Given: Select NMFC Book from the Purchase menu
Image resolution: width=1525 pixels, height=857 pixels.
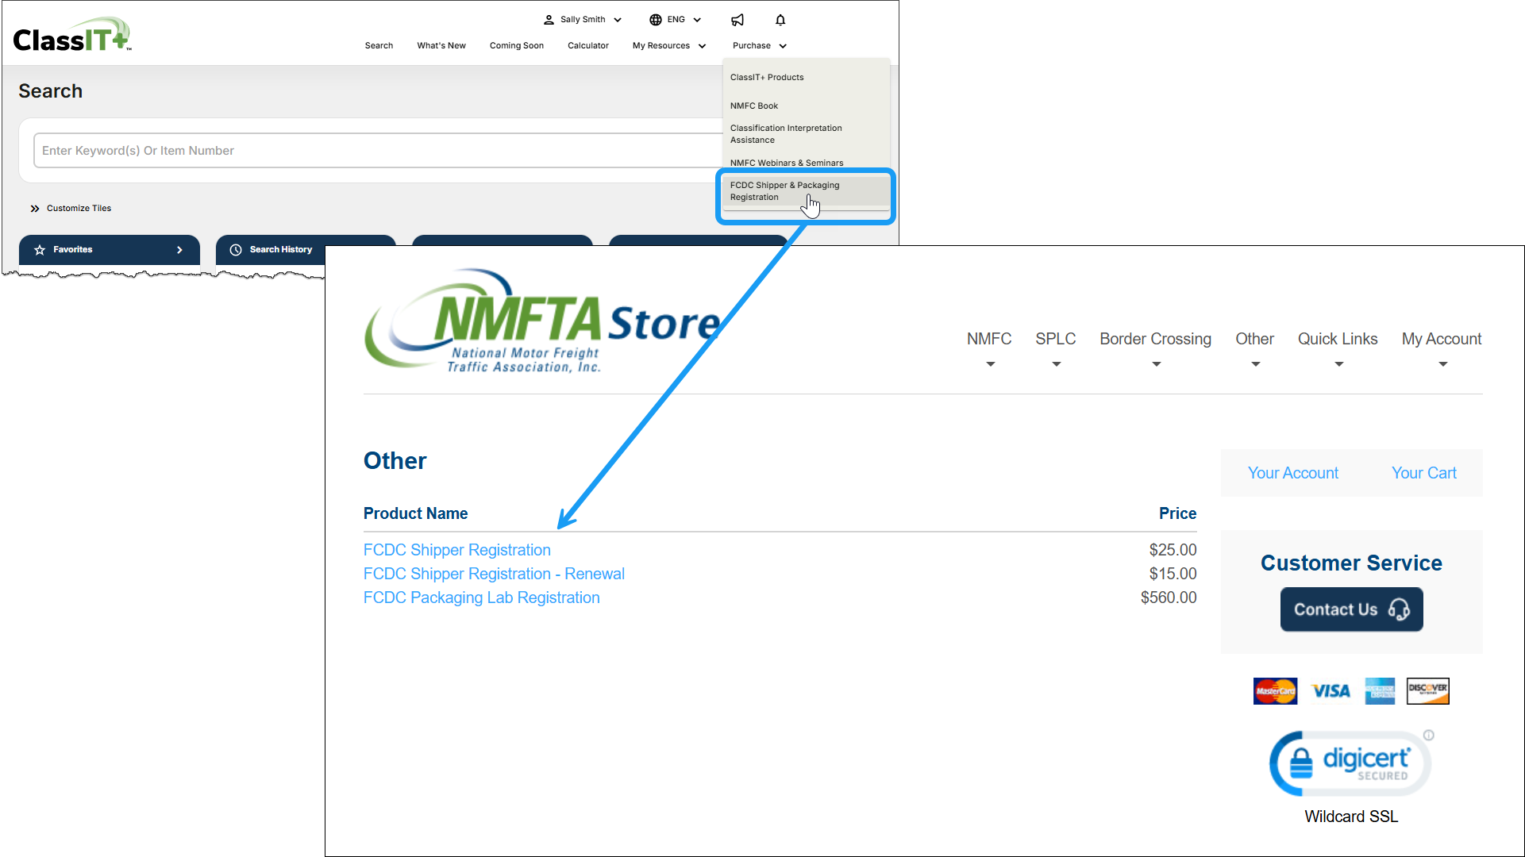Looking at the screenshot, I should click(x=754, y=106).
